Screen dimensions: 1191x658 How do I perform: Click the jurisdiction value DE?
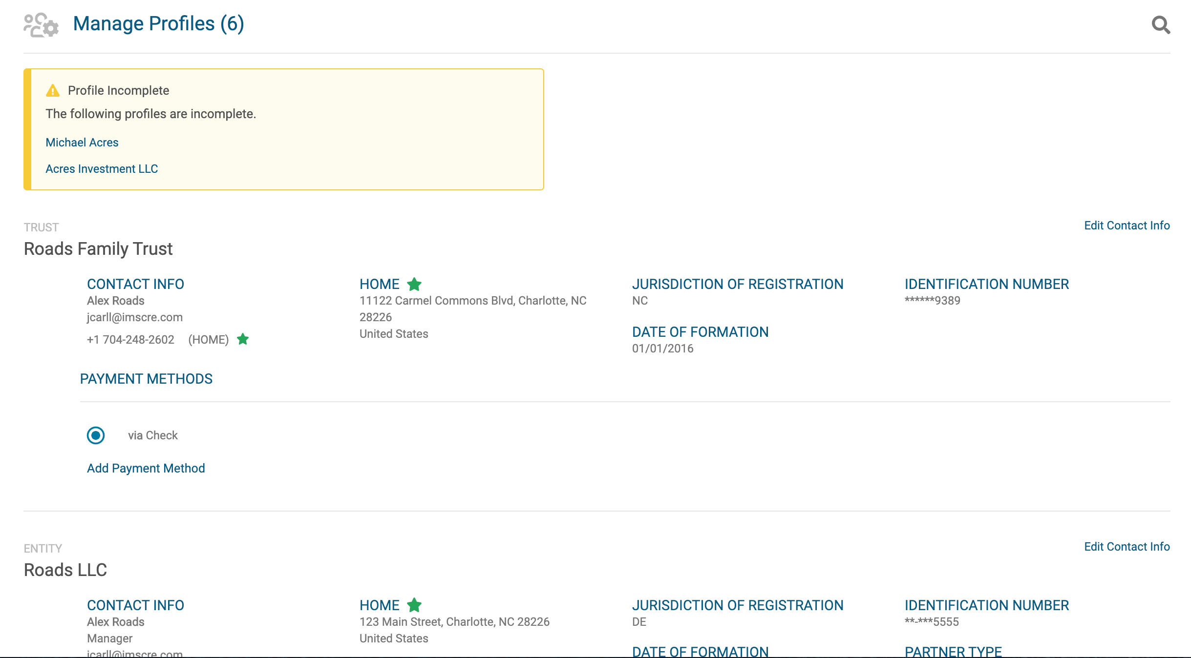(x=639, y=622)
